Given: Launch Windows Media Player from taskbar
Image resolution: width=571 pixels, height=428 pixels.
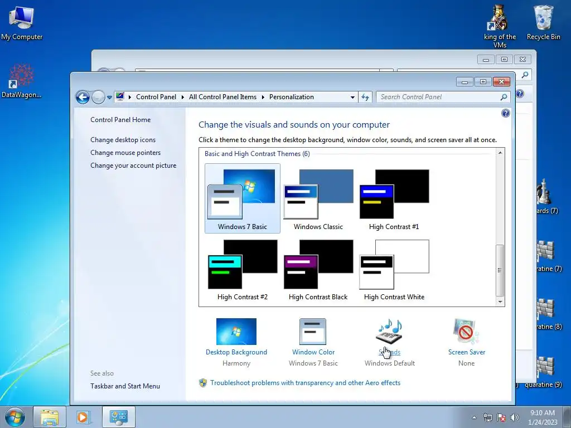Looking at the screenshot, I should point(83,417).
